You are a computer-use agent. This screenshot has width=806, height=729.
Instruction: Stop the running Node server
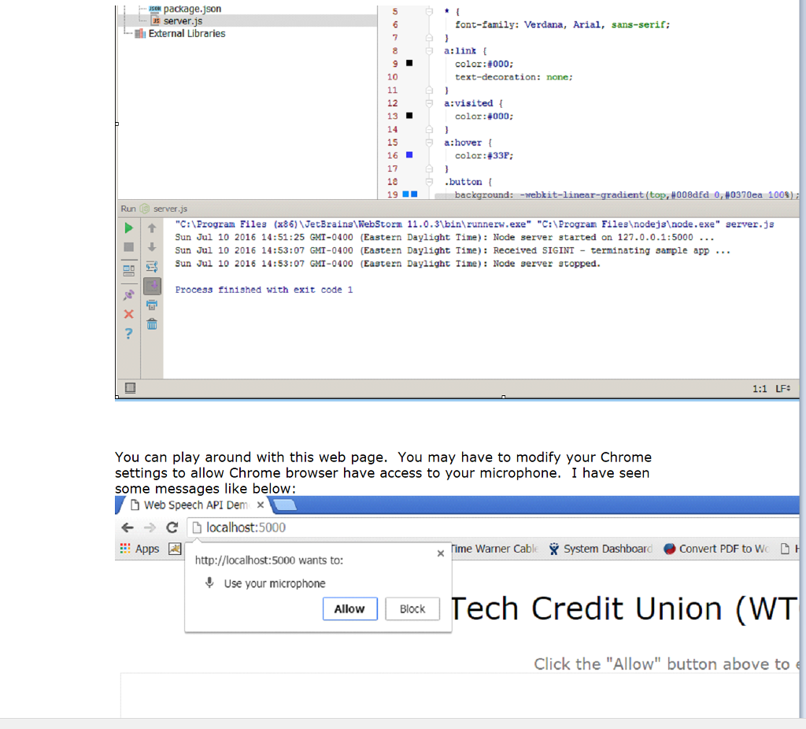pyautogui.click(x=128, y=247)
